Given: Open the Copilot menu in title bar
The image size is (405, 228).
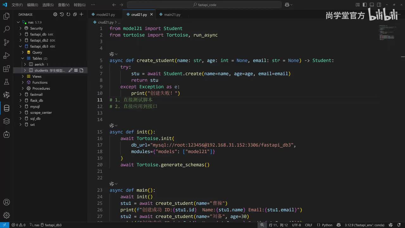Looking at the screenshot, I should 289,5.
